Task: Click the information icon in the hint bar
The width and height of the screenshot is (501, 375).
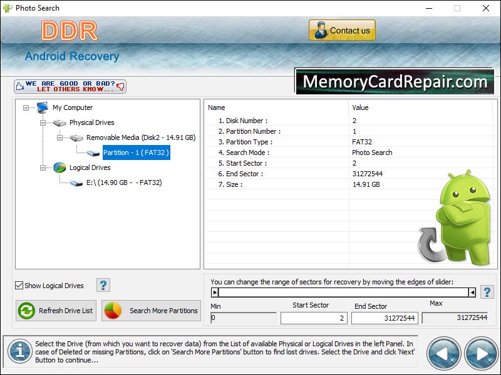Action: [x=20, y=351]
